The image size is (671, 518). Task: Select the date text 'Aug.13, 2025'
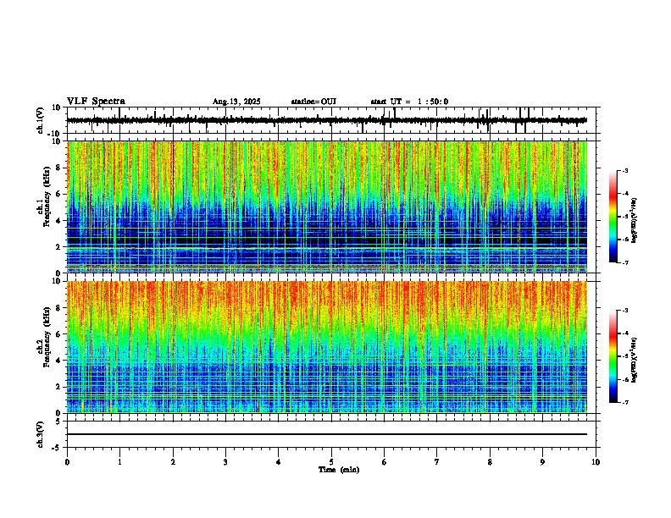[x=236, y=102]
